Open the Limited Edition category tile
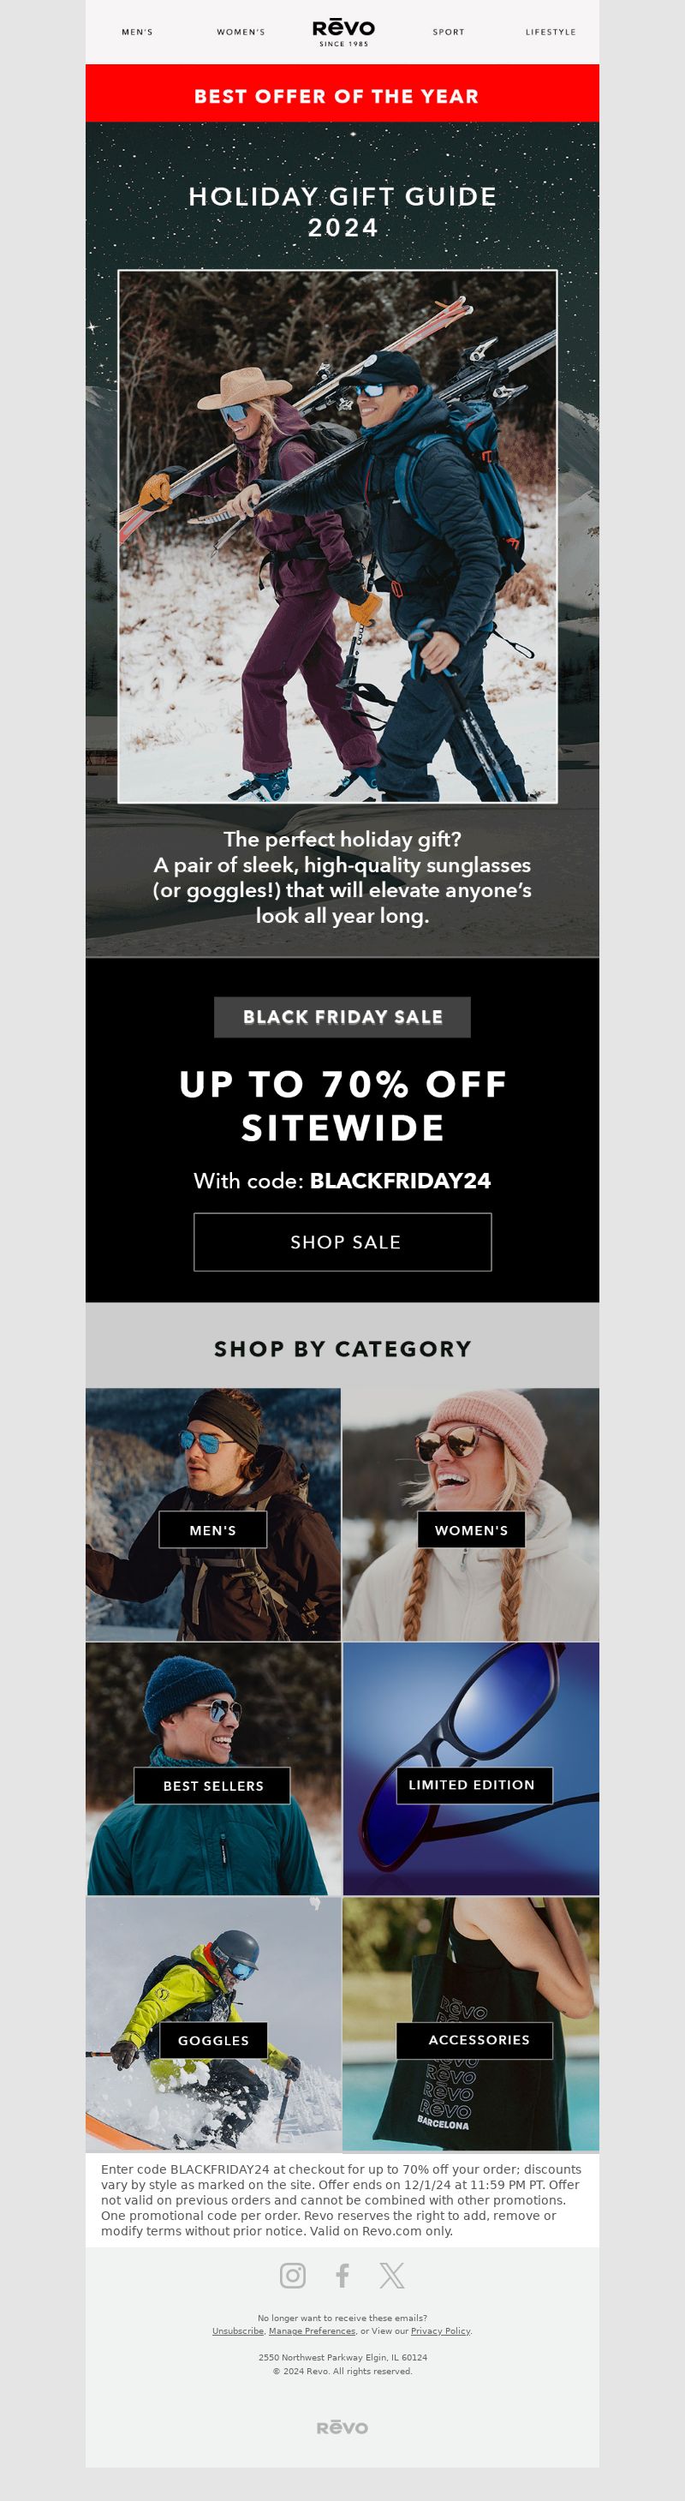 pyautogui.click(x=472, y=1769)
